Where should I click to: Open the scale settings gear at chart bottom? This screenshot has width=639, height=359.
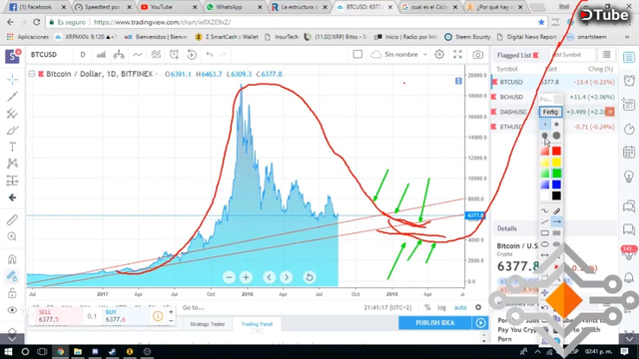coord(478,308)
